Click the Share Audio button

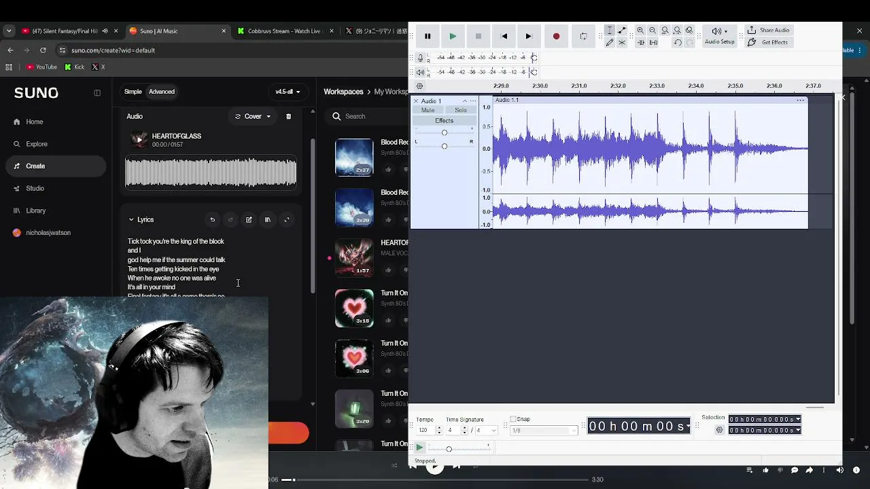[x=768, y=30]
